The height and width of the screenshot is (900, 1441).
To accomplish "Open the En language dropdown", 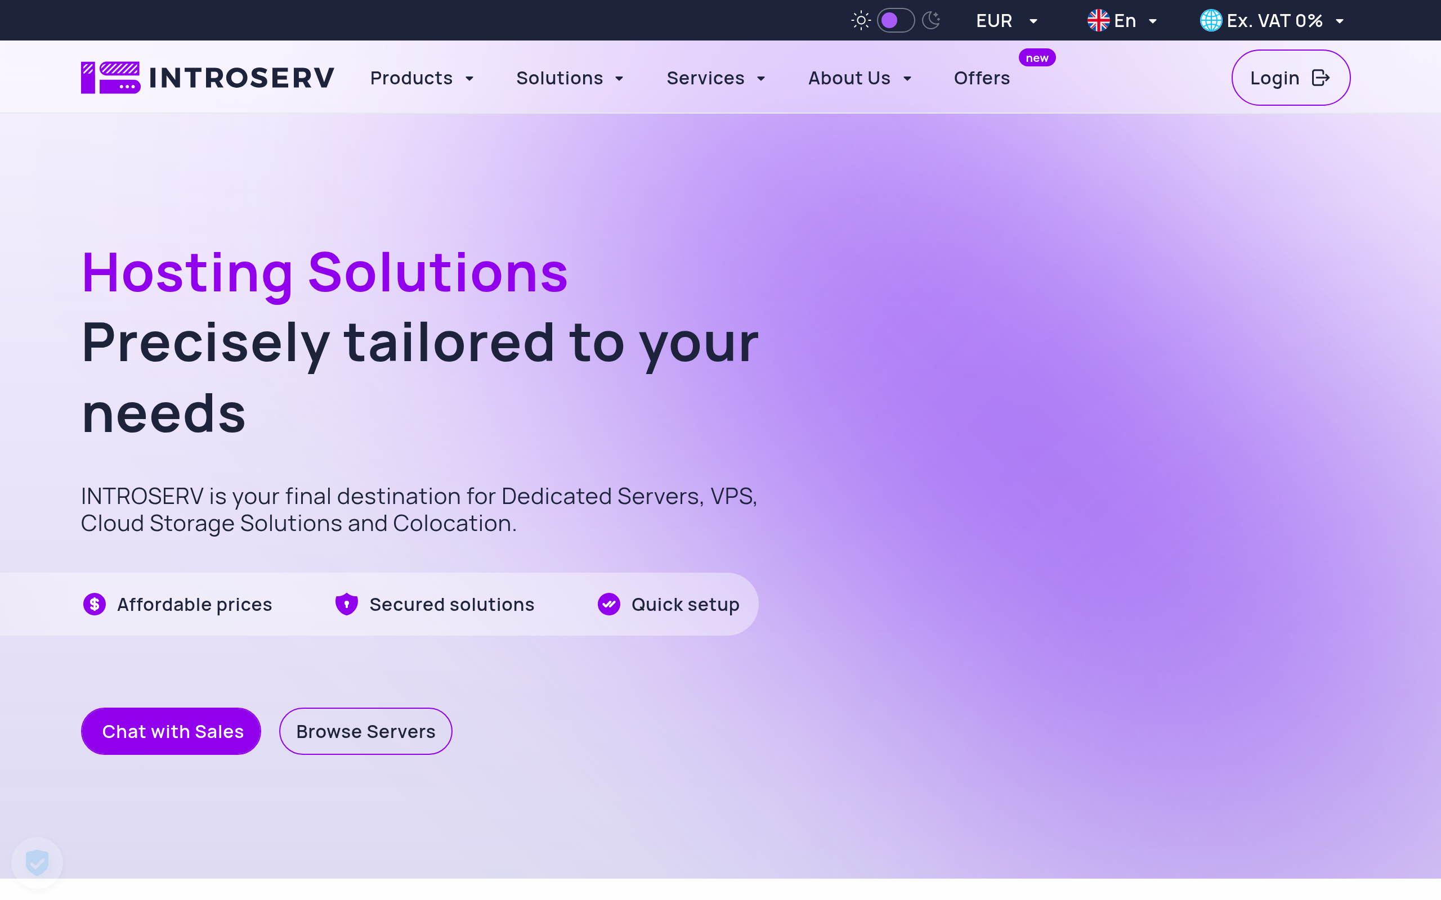I will (1135, 21).
